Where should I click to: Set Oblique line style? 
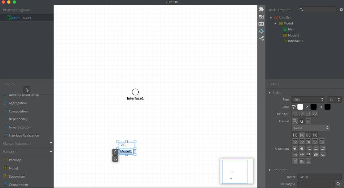[302, 114]
